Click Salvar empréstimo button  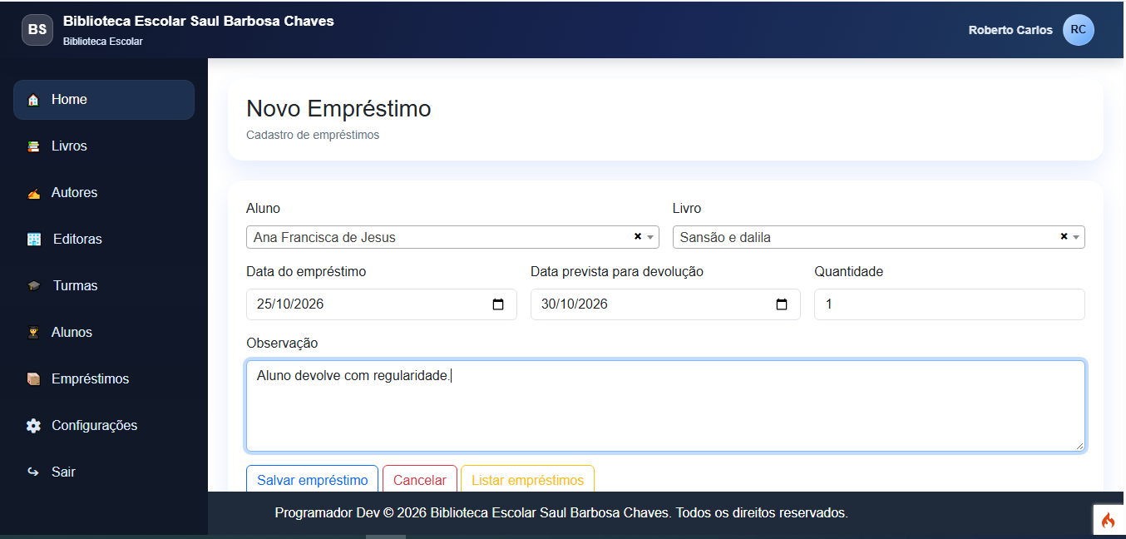coord(313,479)
